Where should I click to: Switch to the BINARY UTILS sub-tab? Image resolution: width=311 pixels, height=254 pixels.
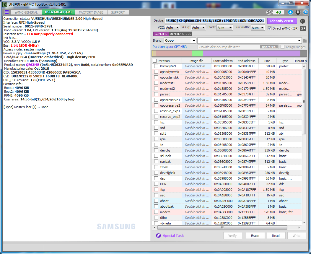(180, 34)
